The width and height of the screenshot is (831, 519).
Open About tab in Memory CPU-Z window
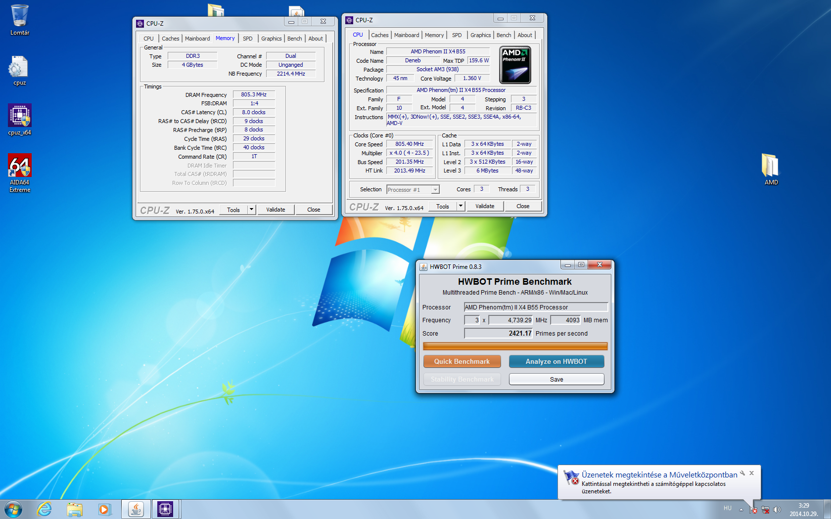coord(316,39)
